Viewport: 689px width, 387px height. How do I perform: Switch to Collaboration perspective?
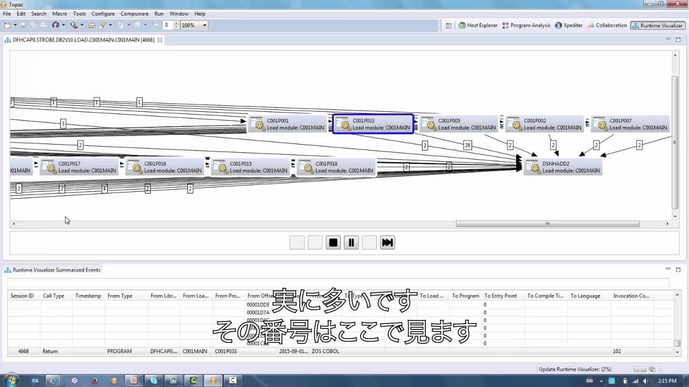click(607, 25)
